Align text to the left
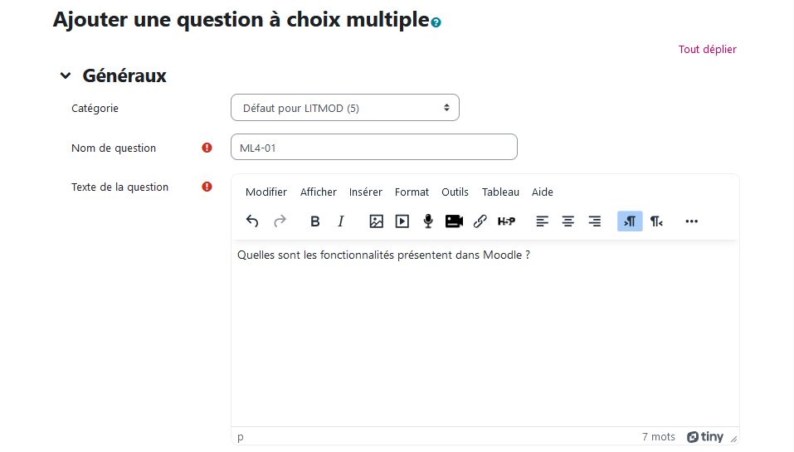Viewport: 794px width, 452px height. tap(543, 221)
